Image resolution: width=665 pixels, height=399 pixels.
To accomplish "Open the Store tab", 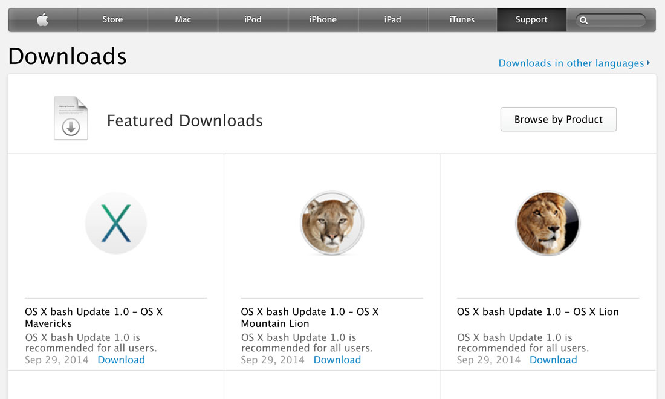I will 112,20.
